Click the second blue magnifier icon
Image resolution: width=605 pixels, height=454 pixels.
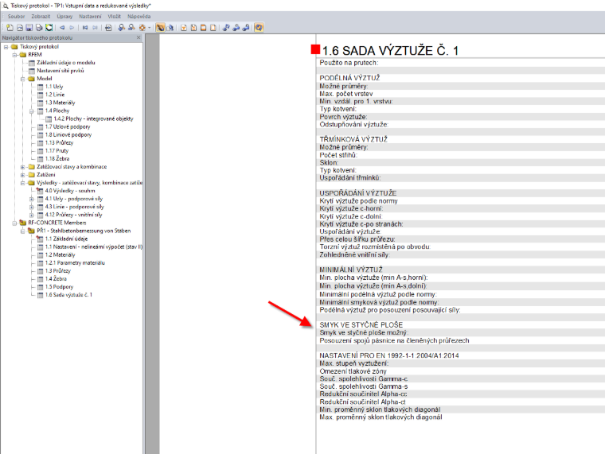[131, 27]
